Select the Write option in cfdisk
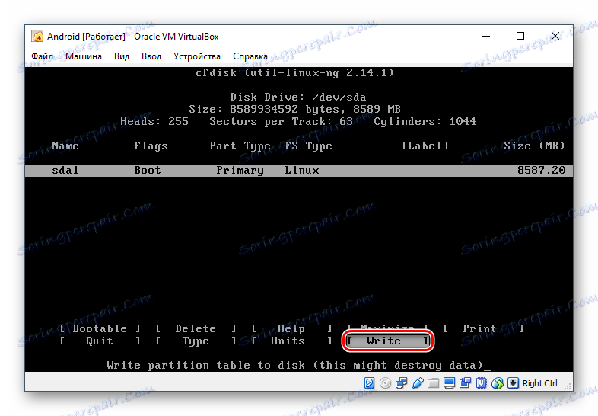This screenshot has width=598, height=416. 388,341
